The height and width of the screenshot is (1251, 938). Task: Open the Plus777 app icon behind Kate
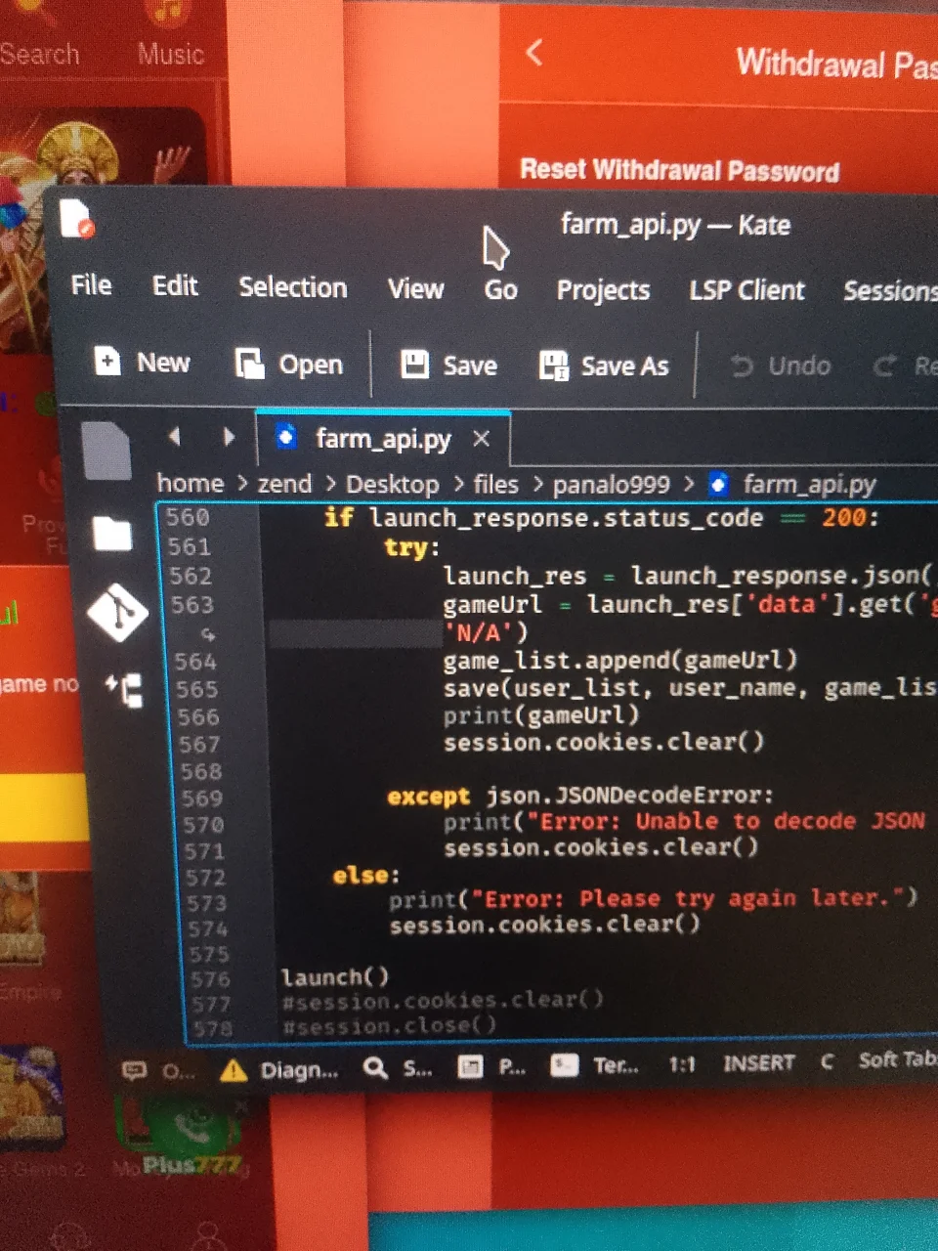click(x=186, y=1134)
